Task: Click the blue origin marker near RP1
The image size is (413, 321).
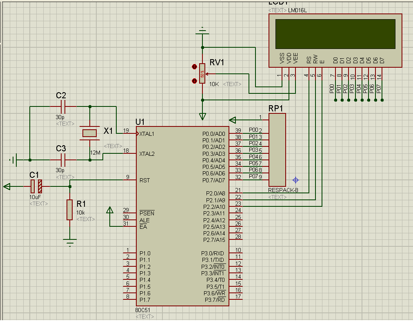Action: coord(296,180)
